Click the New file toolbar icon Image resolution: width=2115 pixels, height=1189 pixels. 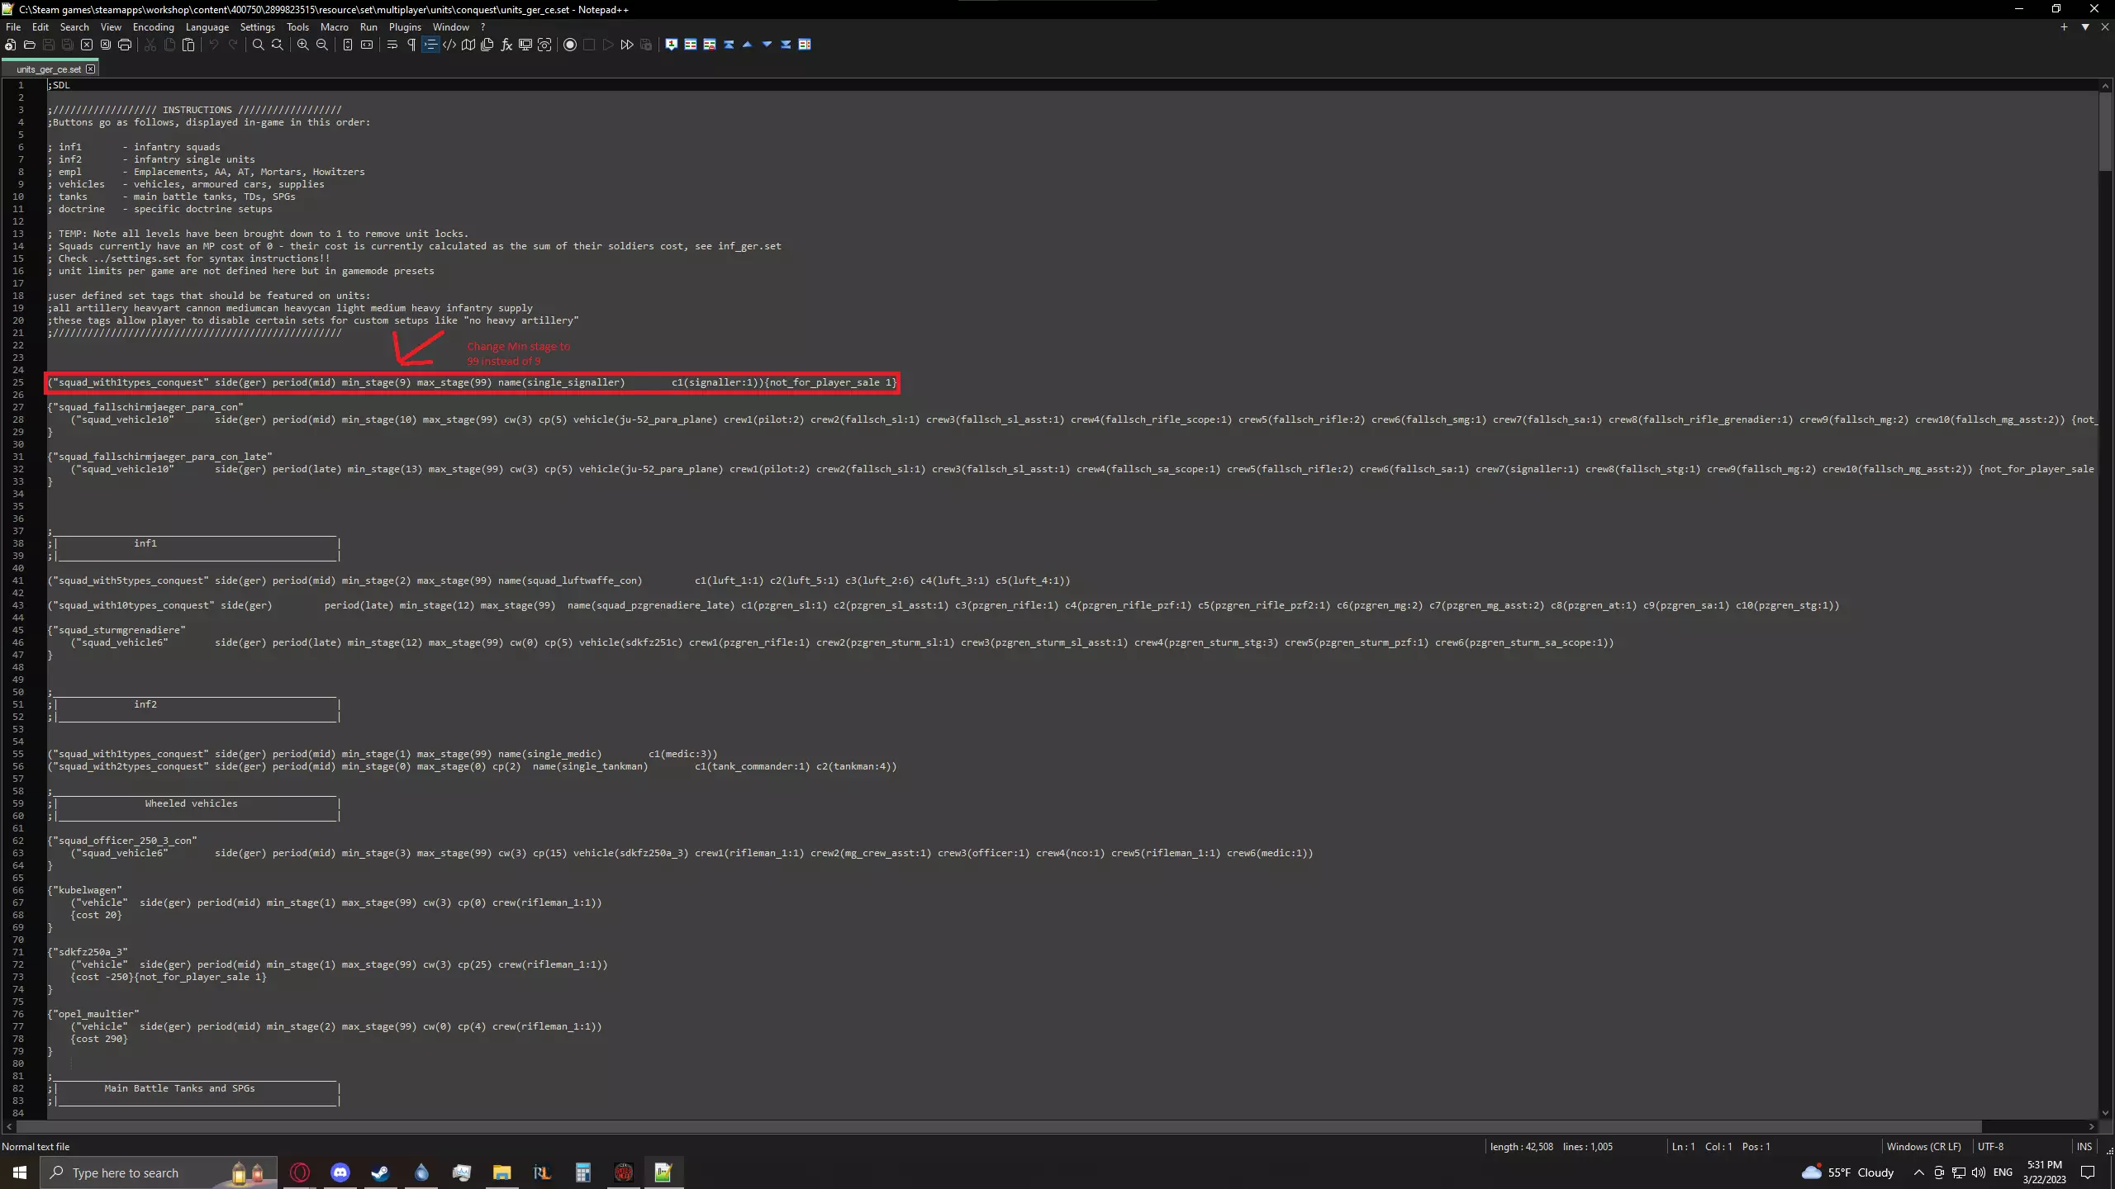point(11,45)
